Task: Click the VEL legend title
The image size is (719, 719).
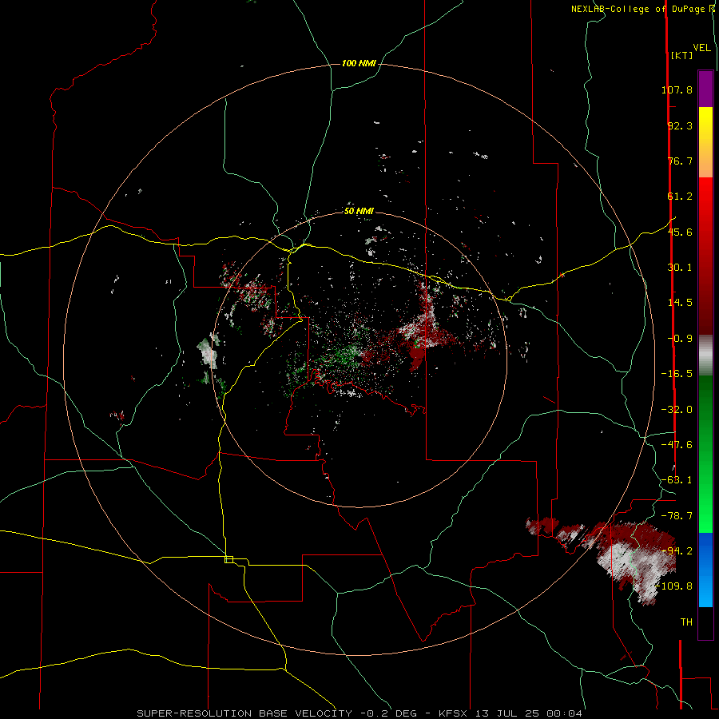Action: 701,48
